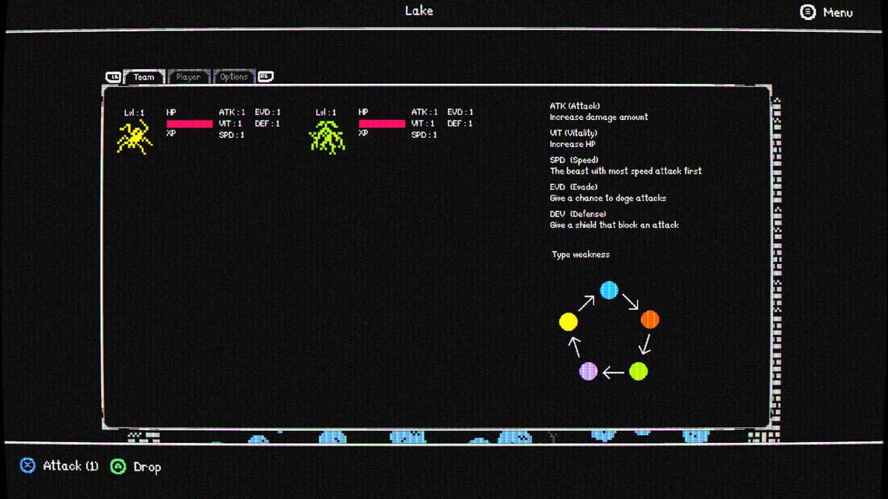
Task: Click the yellow spider's 'ATK : 1' stat
Action: pyautogui.click(x=232, y=112)
